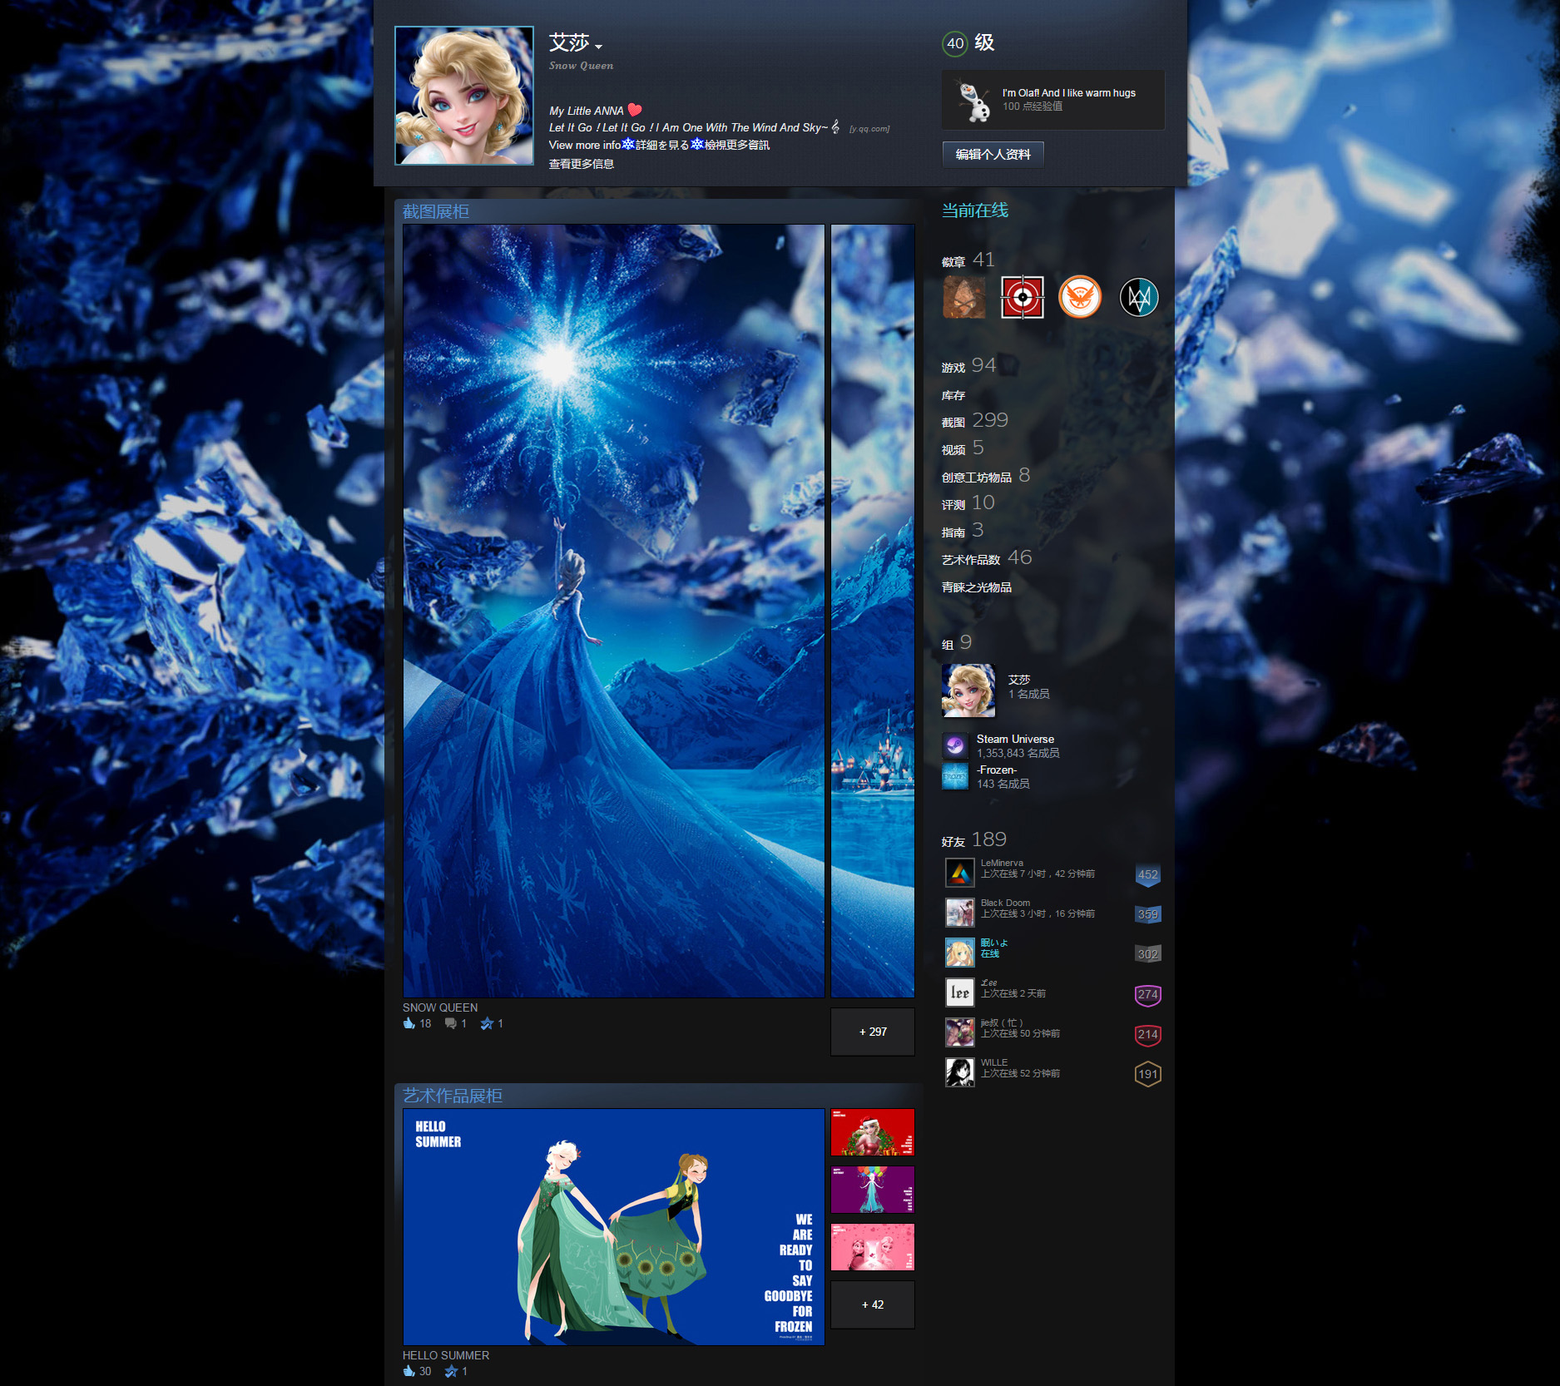
Task: Click the thumbs-up icon under HELLO SUMMER
Action: click(x=409, y=1371)
